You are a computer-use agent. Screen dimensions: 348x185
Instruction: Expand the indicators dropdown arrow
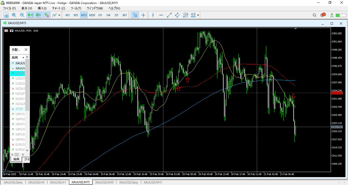[59, 15]
